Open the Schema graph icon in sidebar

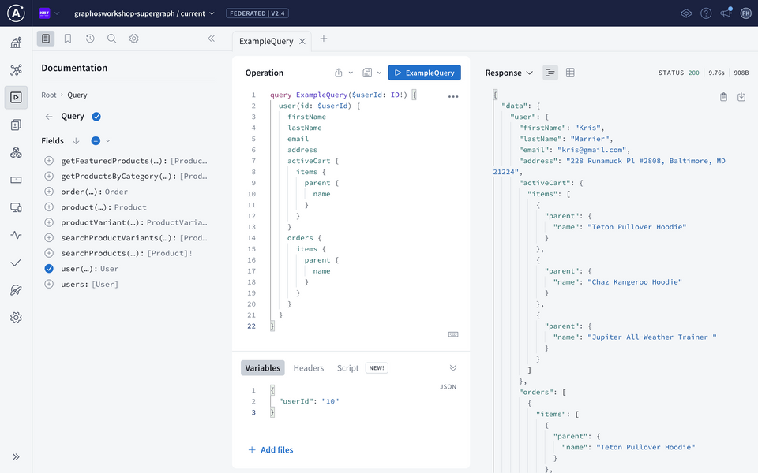click(x=16, y=70)
